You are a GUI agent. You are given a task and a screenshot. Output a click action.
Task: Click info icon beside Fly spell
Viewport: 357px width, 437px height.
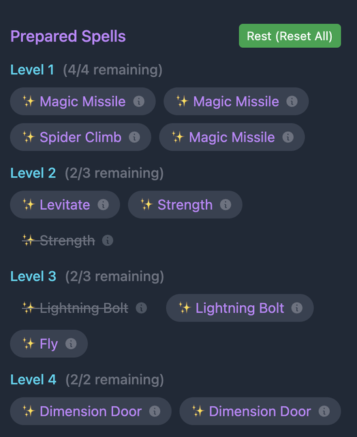pyautogui.click(x=71, y=343)
